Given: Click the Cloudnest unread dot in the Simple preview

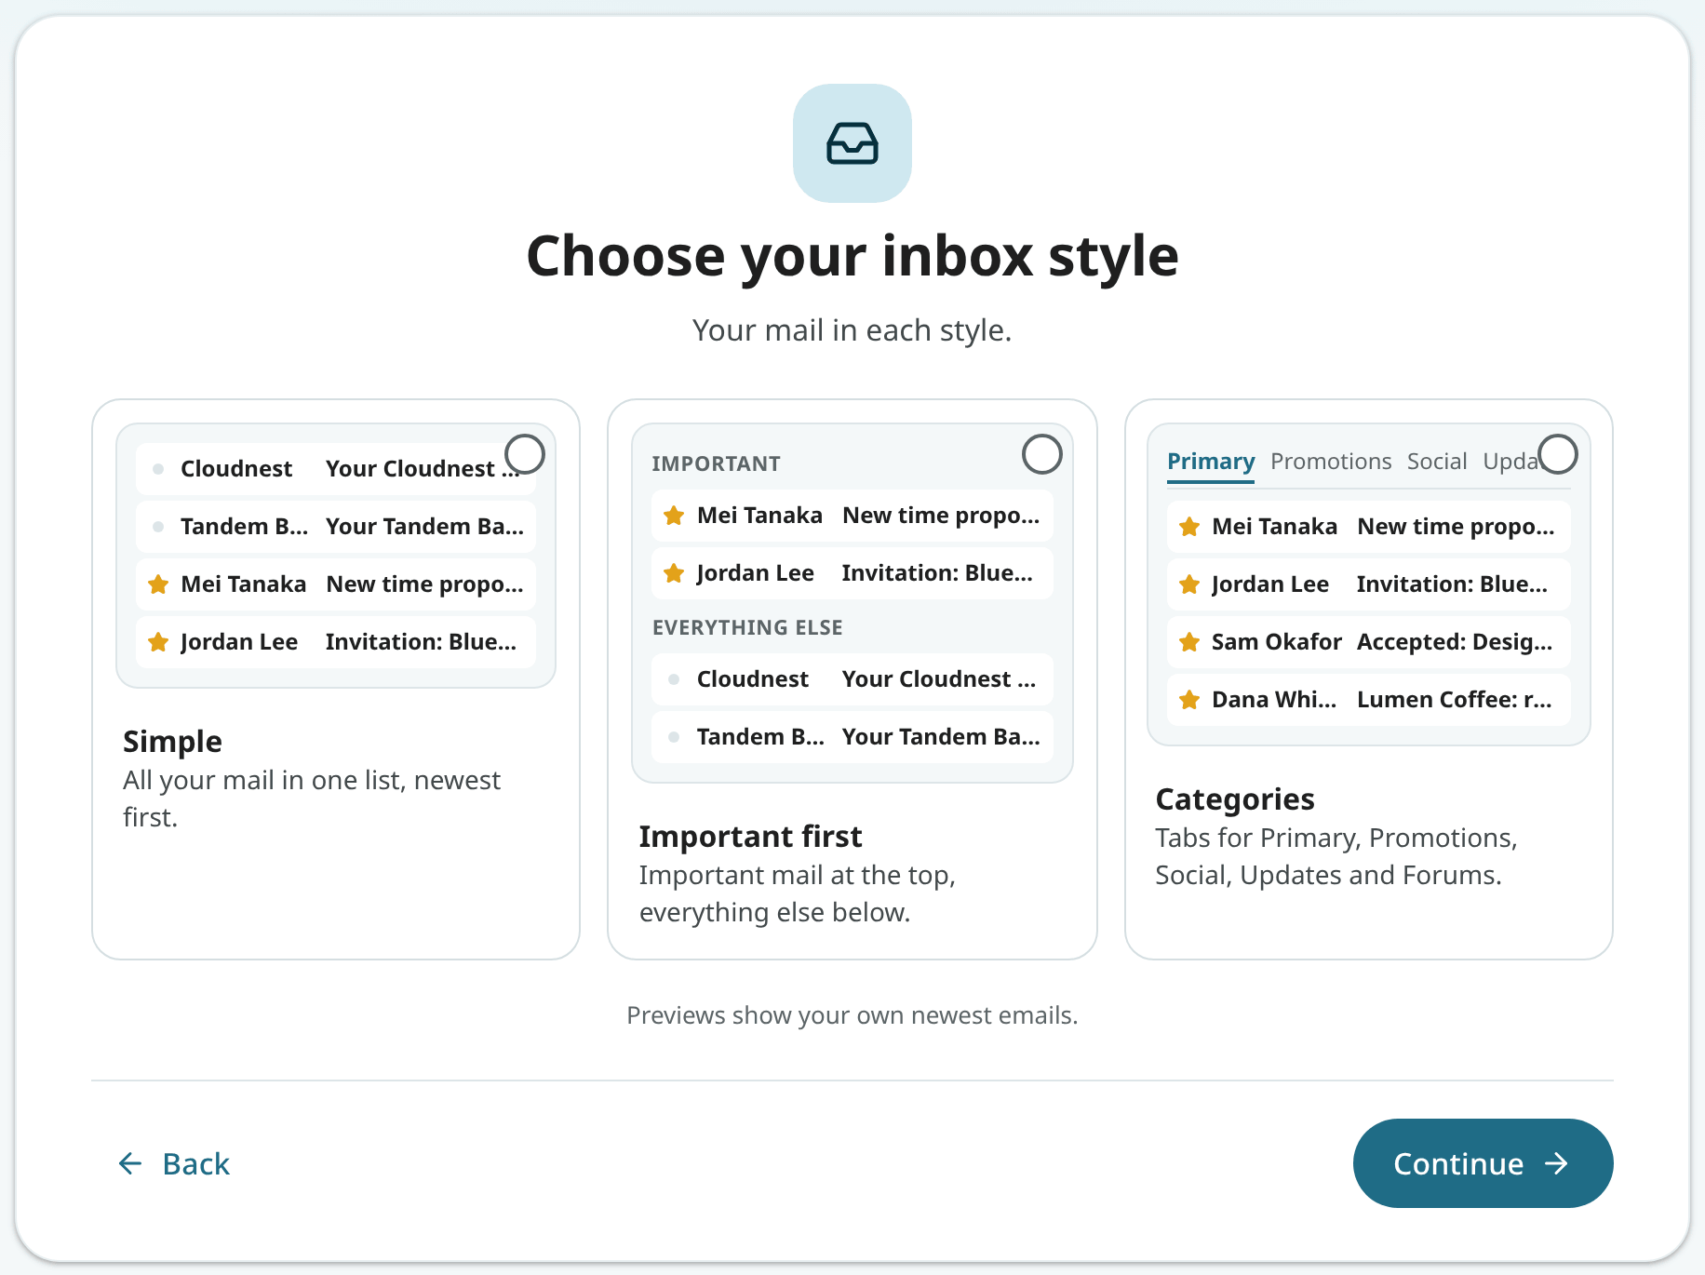Looking at the screenshot, I should pos(158,469).
